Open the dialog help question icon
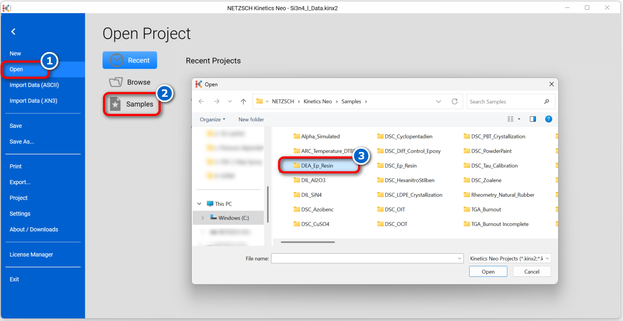 click(549, 119)
